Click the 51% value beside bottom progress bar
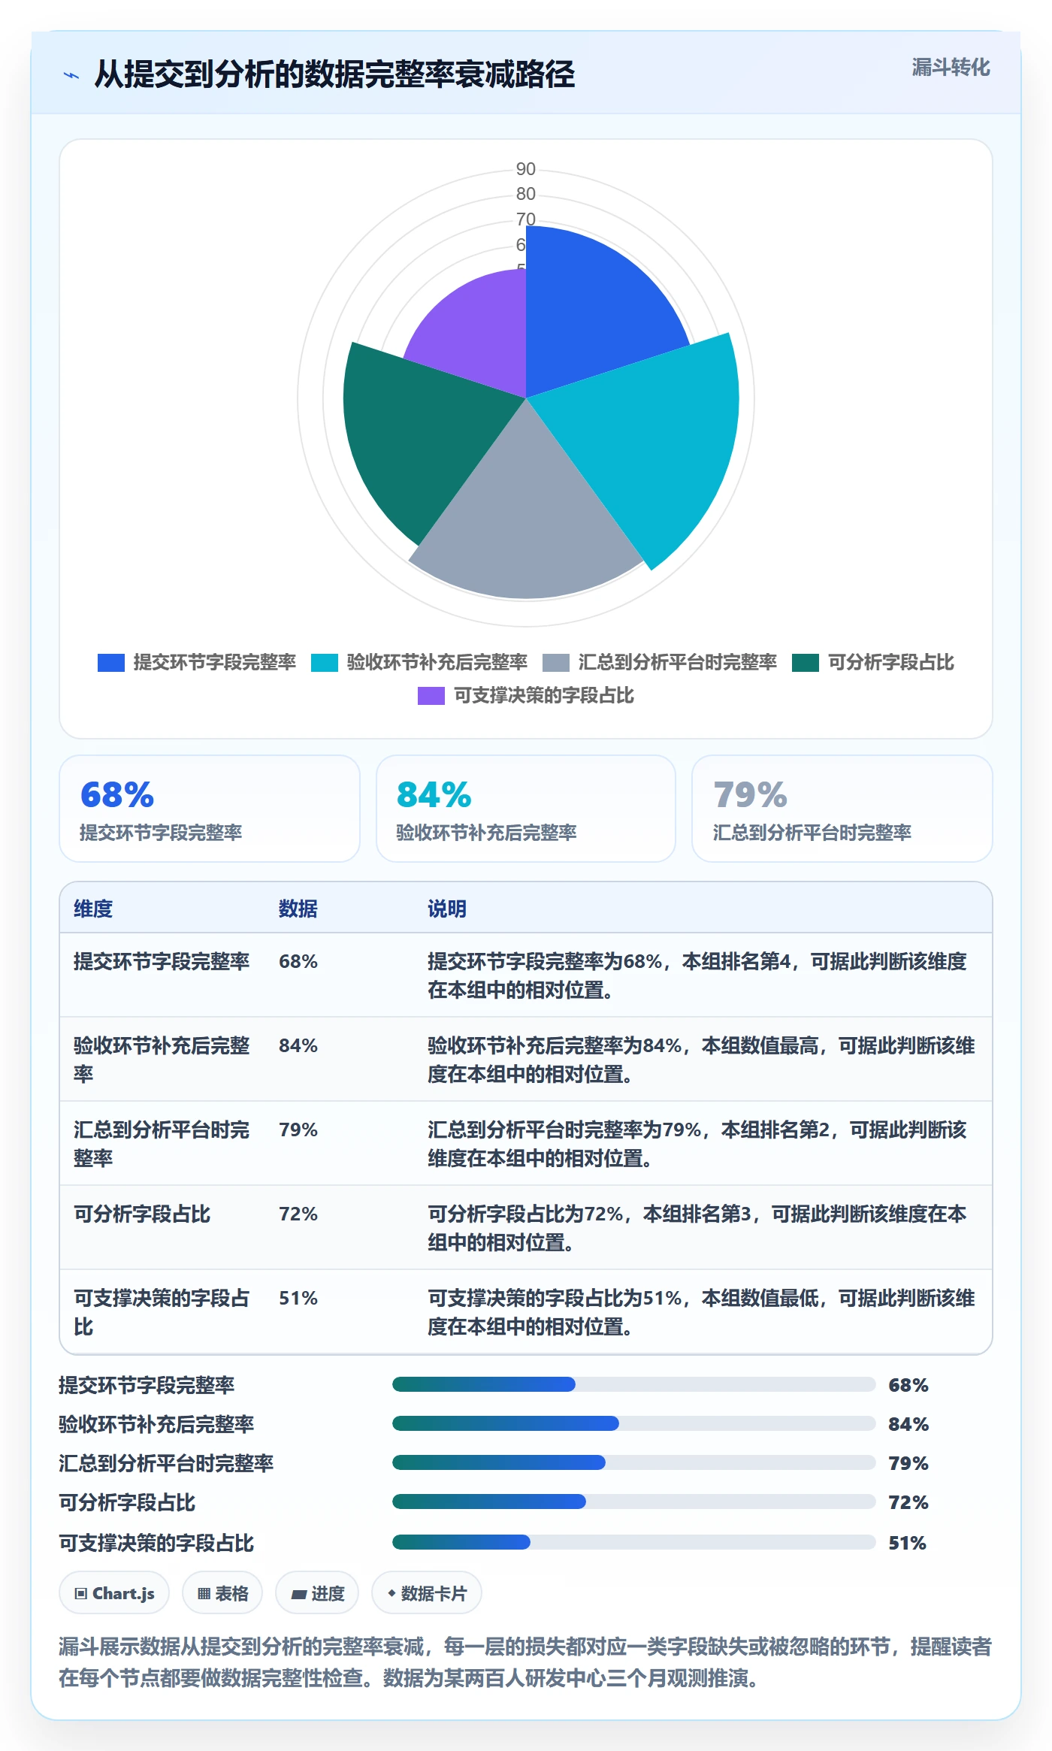 tap(908, 1543)
